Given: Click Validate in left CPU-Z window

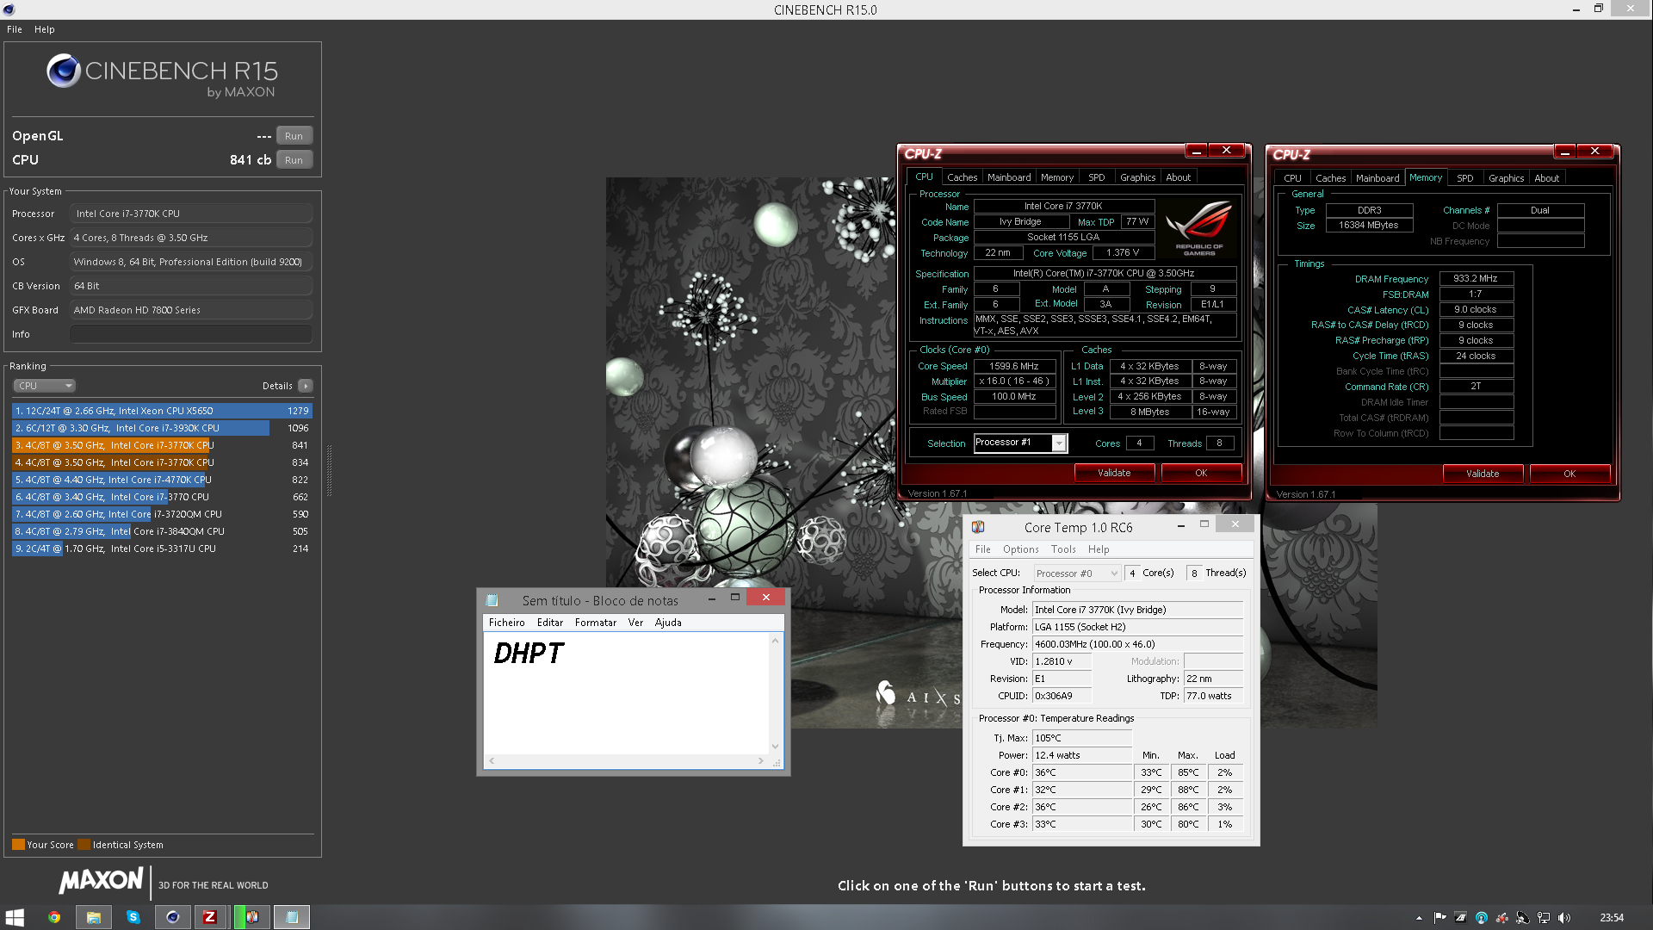Looking at the screenshot, I should [1114, 473].
